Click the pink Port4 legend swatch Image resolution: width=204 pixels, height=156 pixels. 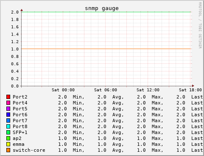[x=8, y=103]
